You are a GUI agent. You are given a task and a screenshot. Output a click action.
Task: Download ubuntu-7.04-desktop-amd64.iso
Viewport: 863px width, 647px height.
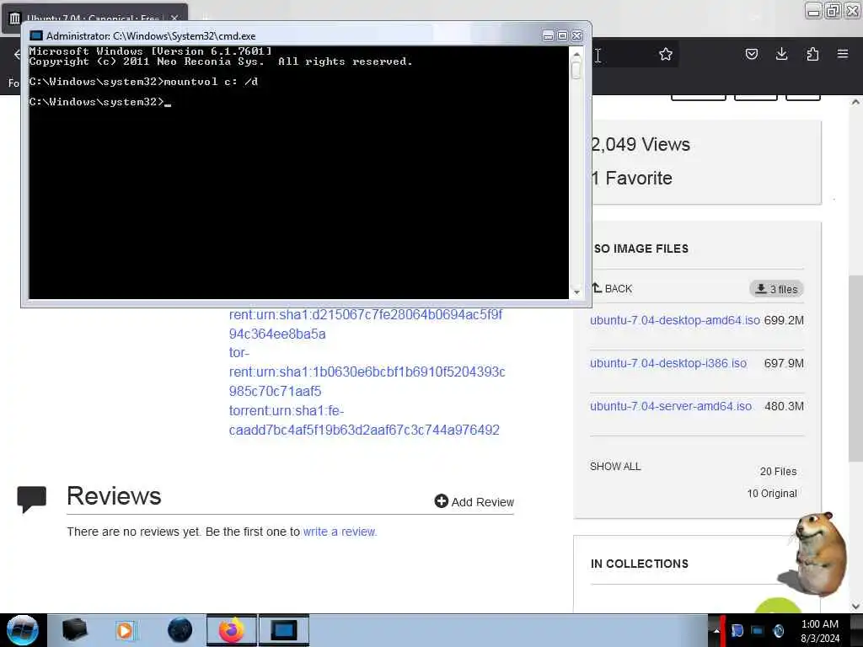coord(675,320)
